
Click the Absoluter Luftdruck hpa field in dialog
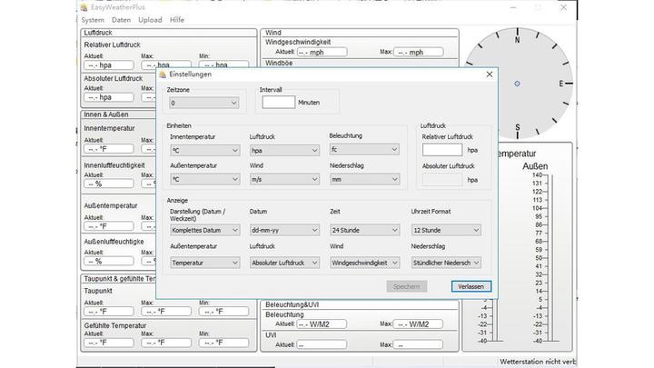442,180
